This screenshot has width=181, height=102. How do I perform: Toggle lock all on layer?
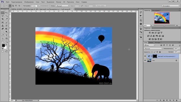pyautogui.click(x=160, y=52)
